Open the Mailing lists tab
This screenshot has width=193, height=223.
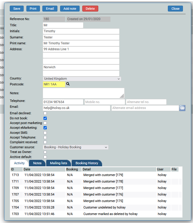pos(58,163)
